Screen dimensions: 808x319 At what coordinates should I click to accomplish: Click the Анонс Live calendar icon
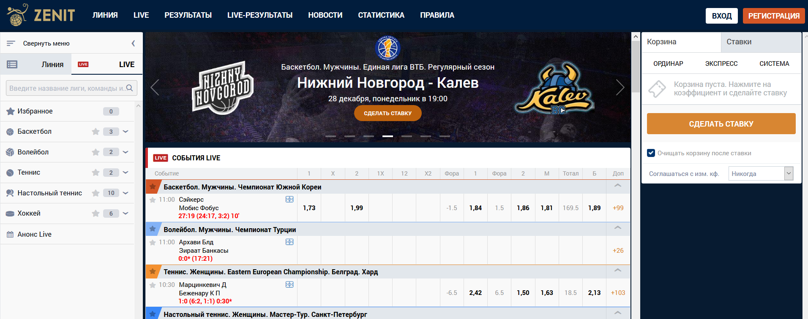[10, 234]
